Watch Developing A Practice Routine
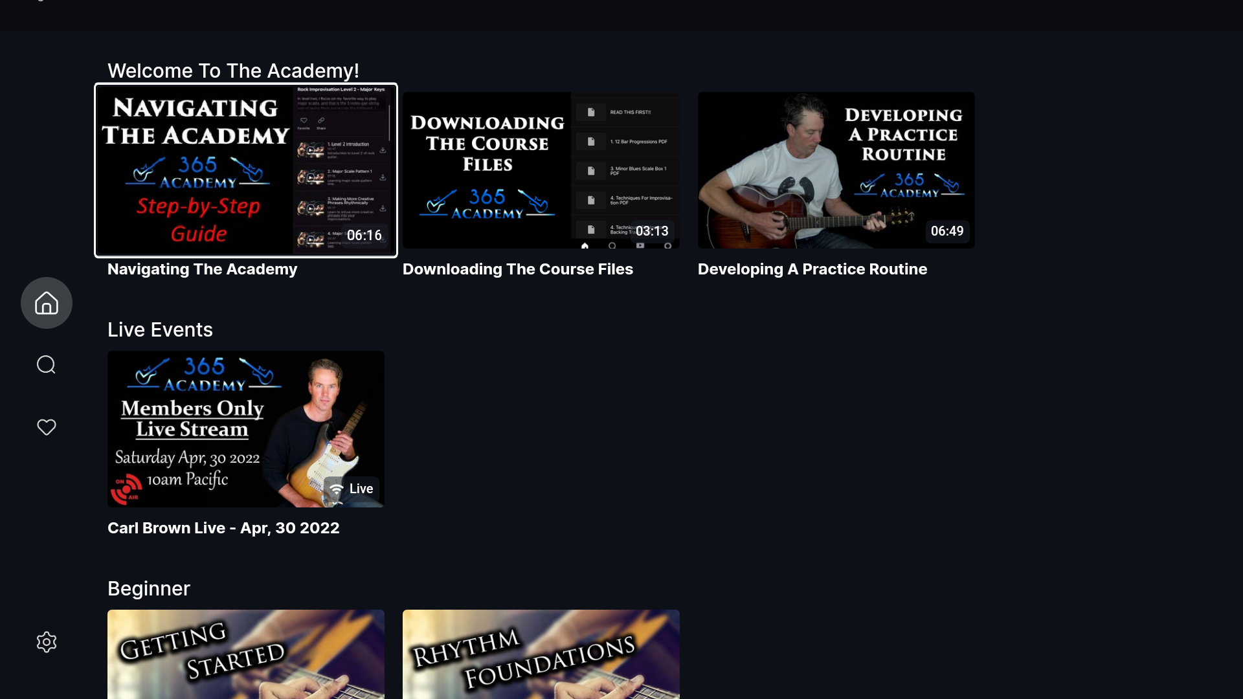 click(836, 170)
